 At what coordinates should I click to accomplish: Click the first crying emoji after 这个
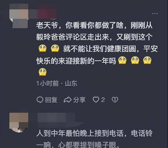43,48
